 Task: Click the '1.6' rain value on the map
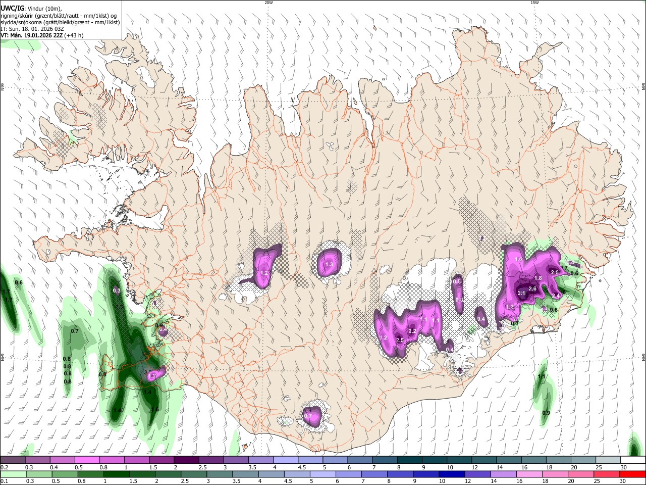(155, 409)
